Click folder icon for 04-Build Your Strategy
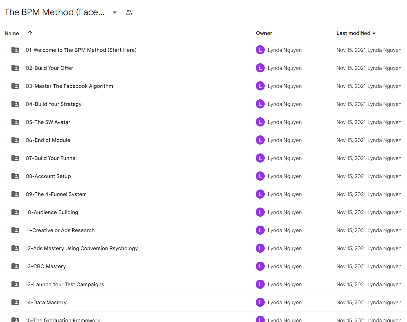Screen dimensions: 407x322 tap(15, 104)
